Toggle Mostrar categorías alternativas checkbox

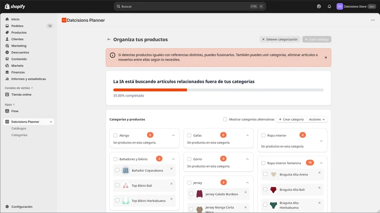[x=225, y=119]
